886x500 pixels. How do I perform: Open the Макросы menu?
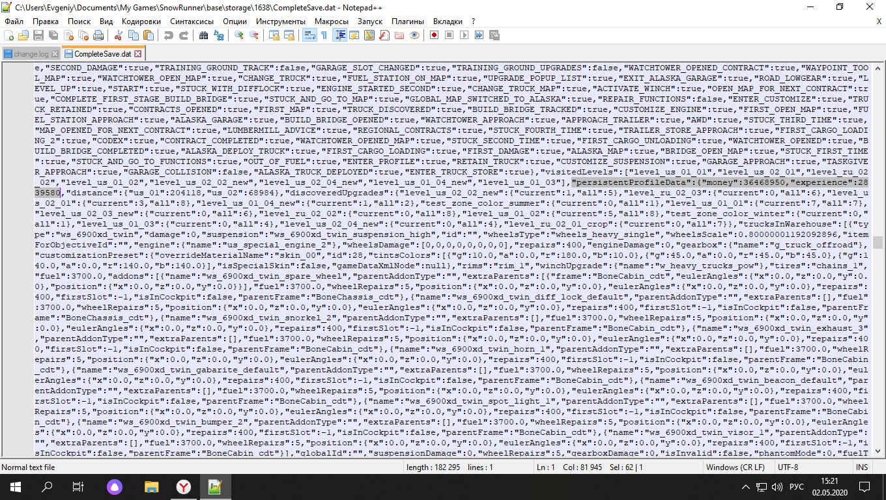click(x=332, y=21)
